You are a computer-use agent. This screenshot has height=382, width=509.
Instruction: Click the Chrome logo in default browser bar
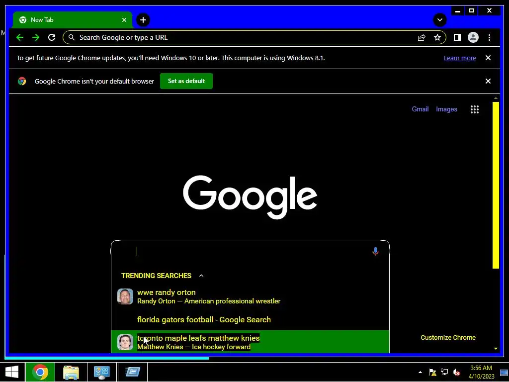pos(22,81)
